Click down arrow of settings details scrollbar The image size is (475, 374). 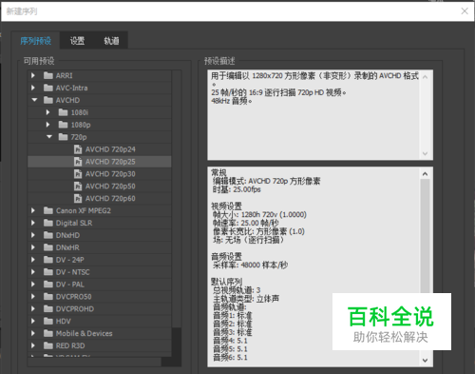425,360
